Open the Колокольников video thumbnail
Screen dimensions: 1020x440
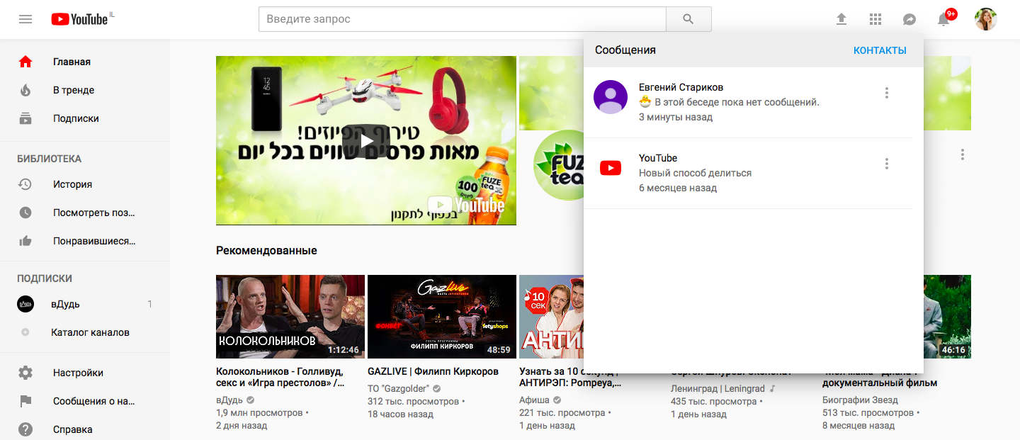290,317
